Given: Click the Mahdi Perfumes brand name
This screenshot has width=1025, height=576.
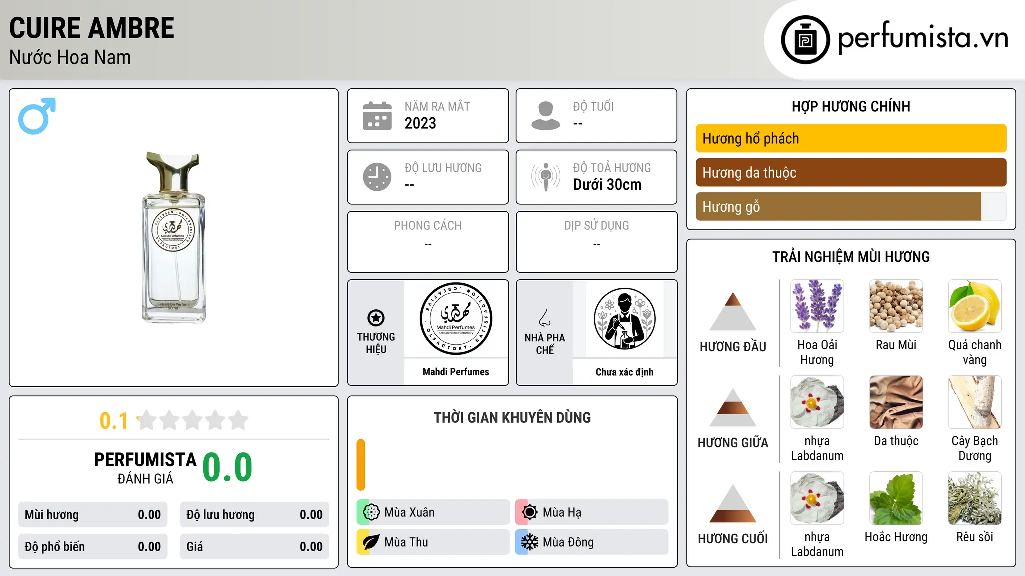Looking at the screenshot, I should 456,372.
